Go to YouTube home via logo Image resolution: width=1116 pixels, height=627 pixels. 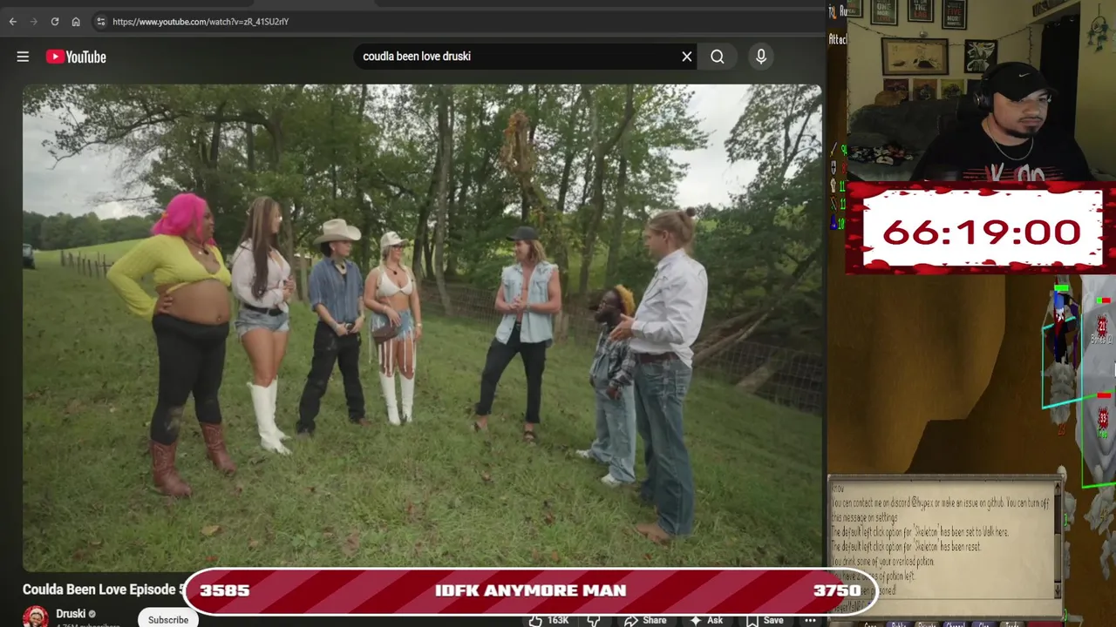point(76,57)
